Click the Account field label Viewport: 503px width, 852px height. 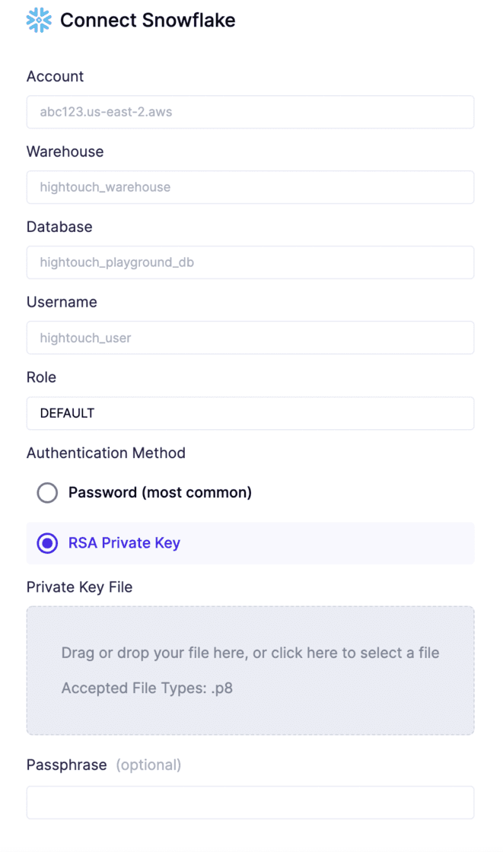(55, 76)
